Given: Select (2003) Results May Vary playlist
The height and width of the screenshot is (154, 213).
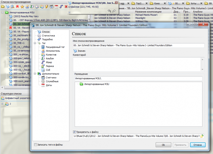Looking at the screenshot, I should tap(26, 16).
